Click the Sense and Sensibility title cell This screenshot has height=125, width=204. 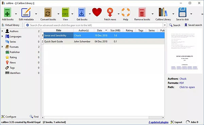[x=58, y=35]
